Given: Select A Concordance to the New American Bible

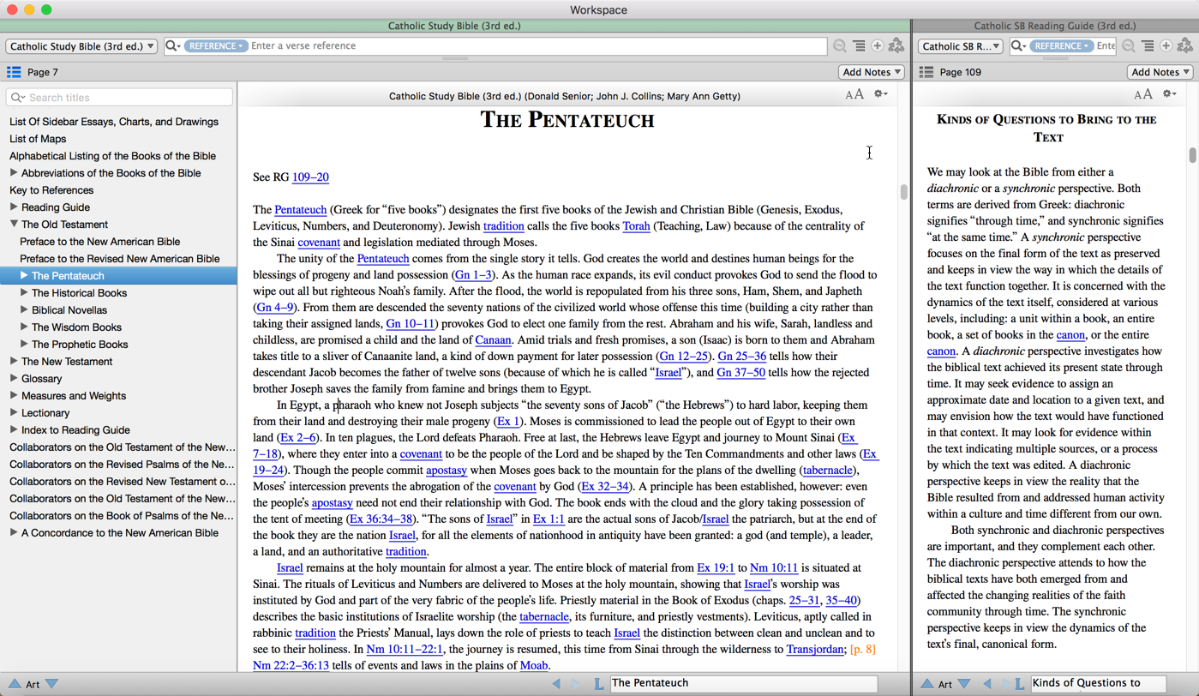Looking at the screenshot, I should (x=120, y=533).
